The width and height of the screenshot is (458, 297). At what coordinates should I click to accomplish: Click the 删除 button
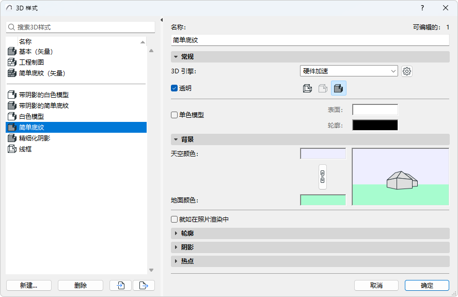tap(81, 285)
